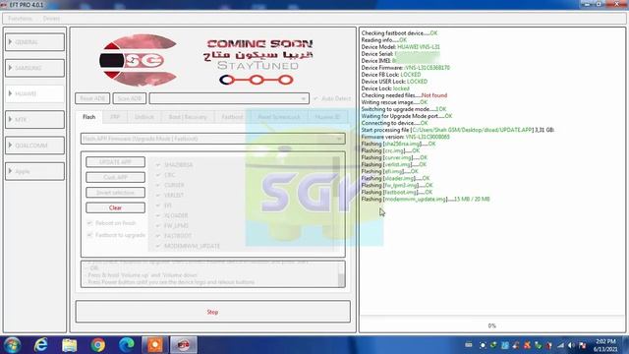629x354 pixels.
Task: Click Firmware version VNS-L31C900B003 line
Action: click(x=406, y=137)
